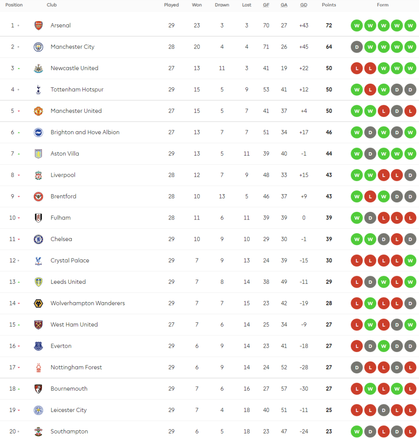Sort table by Points column header
Viewport: 419px width, 439px height.
329,5
